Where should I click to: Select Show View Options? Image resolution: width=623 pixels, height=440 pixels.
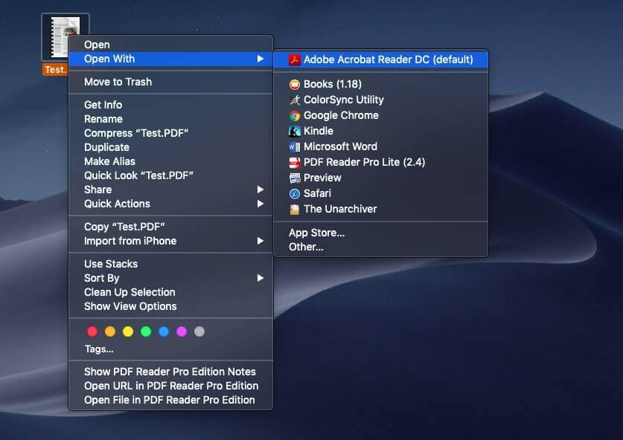pos(171,306)
